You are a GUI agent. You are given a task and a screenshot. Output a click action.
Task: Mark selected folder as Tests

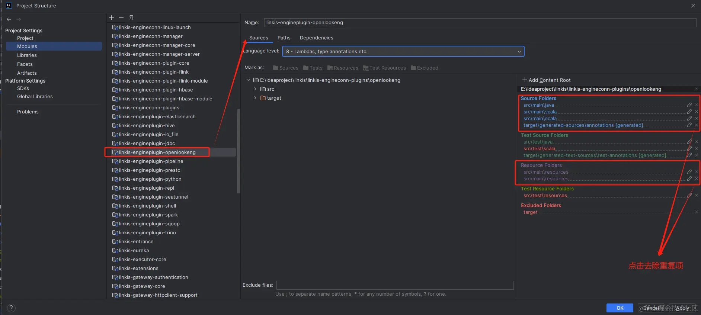313,68
